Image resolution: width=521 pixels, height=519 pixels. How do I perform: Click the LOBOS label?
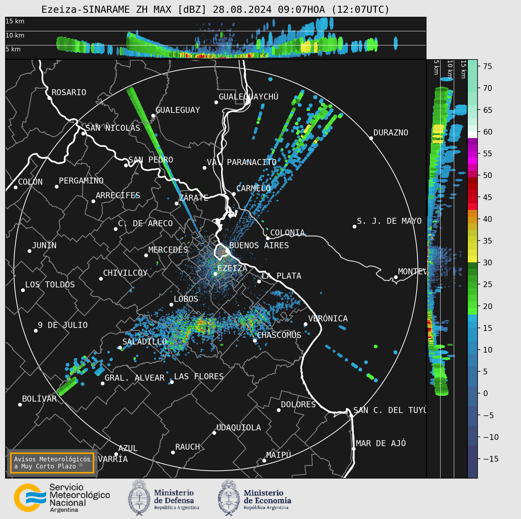click(186, 299)
